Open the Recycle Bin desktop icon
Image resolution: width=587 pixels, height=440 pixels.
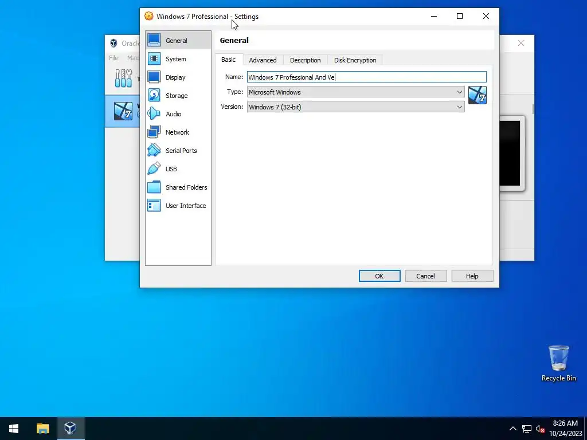click(x=558, y=359)
